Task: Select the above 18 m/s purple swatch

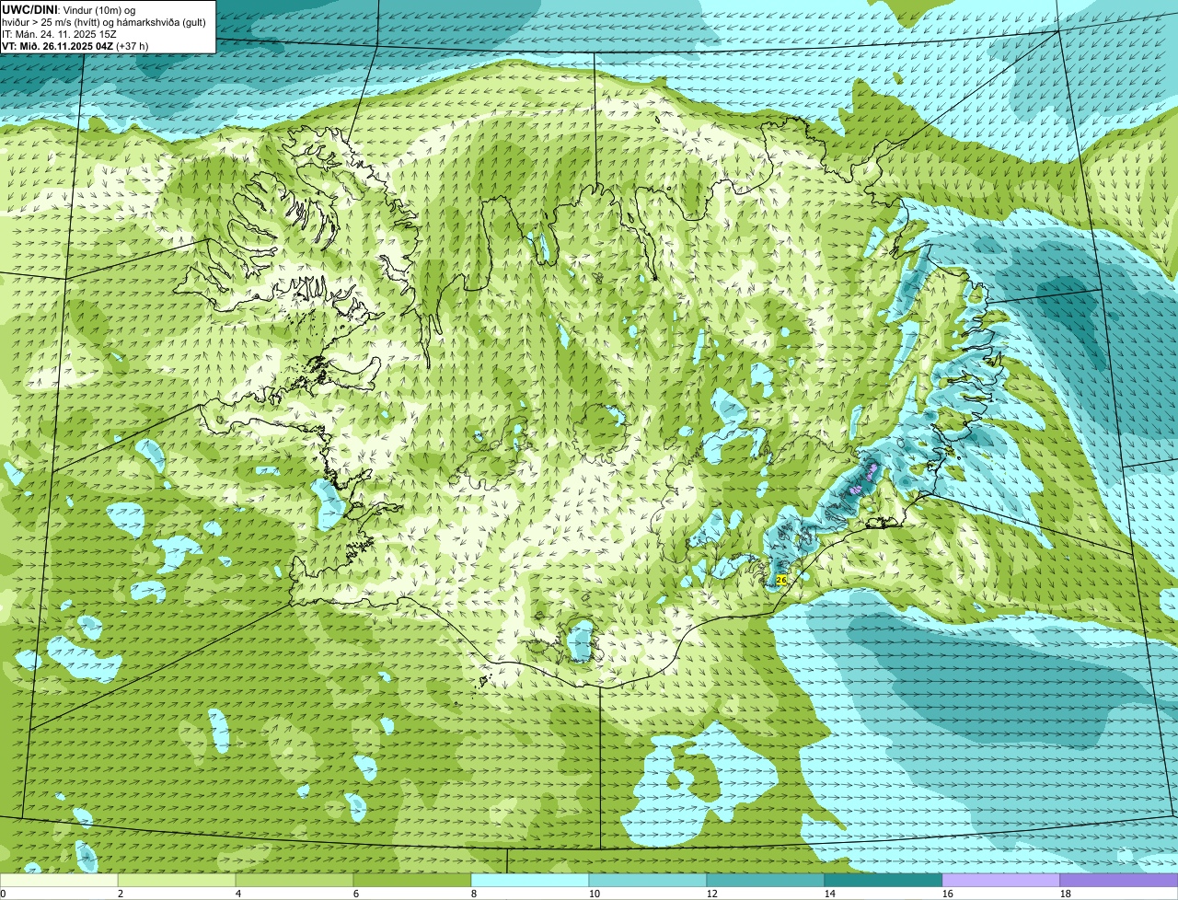Action: tap(1119, 881)
